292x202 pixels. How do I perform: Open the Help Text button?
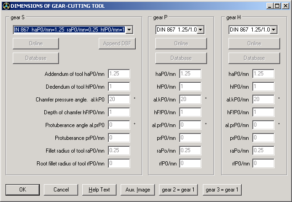tap(99, 190)
